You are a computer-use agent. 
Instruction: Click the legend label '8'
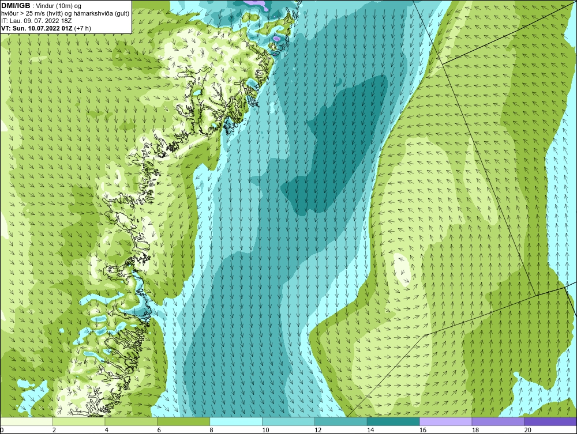point(212,430)
